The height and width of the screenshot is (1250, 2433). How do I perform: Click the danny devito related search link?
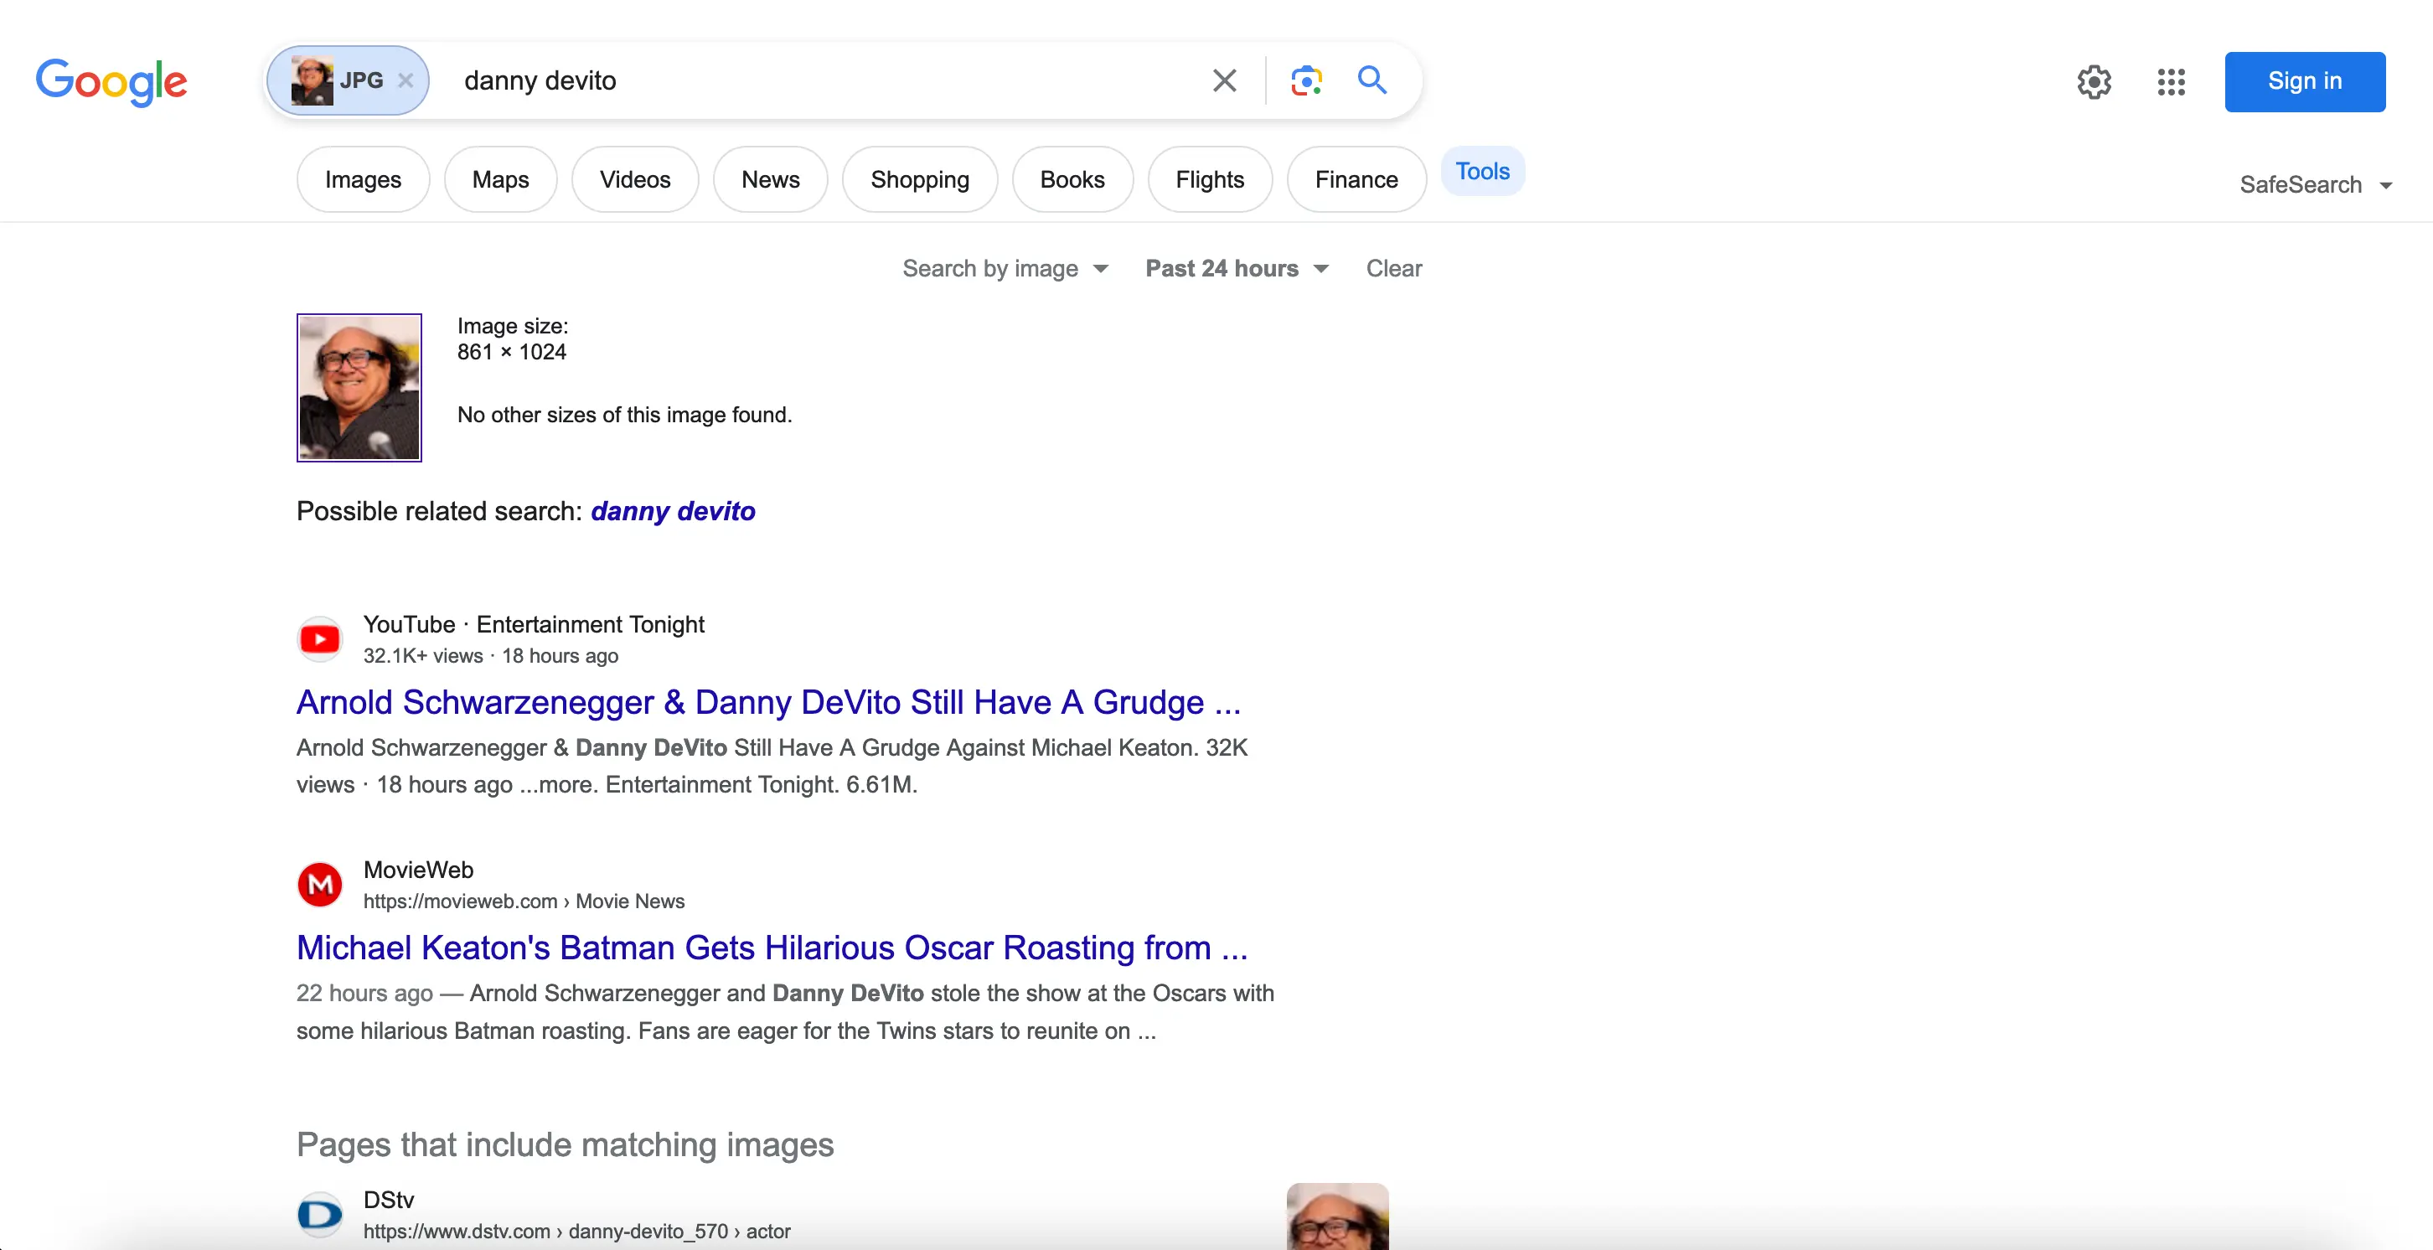point(671,510)
